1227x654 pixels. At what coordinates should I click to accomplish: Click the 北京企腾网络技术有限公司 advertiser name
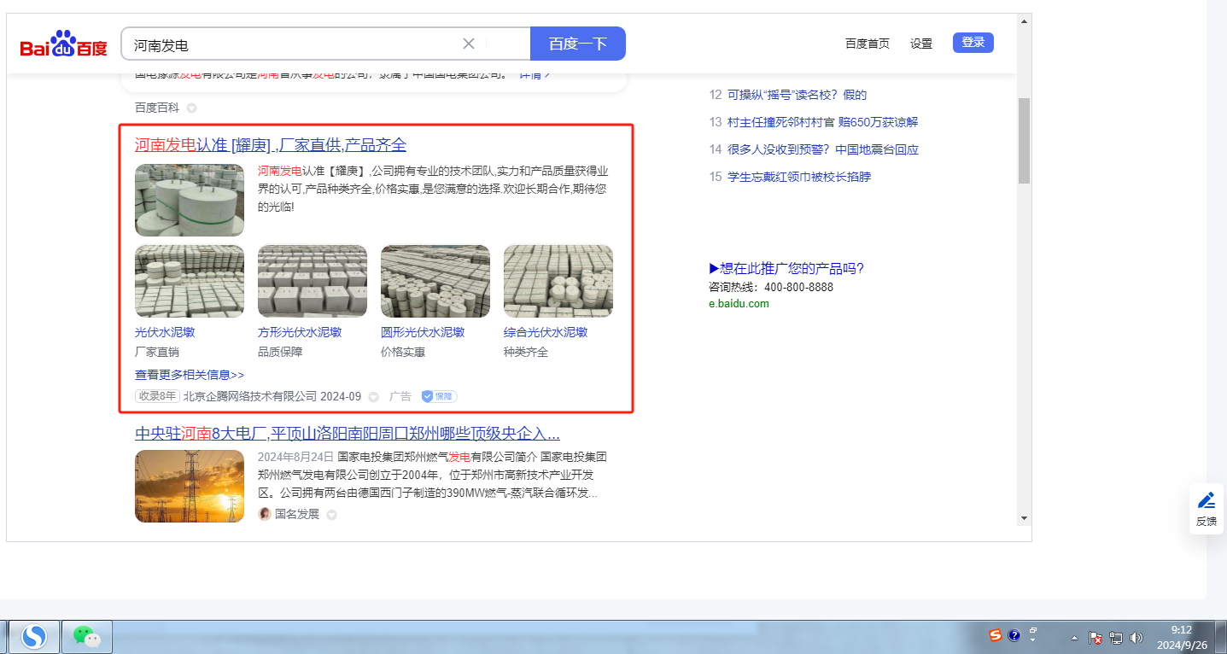(250, 396)
